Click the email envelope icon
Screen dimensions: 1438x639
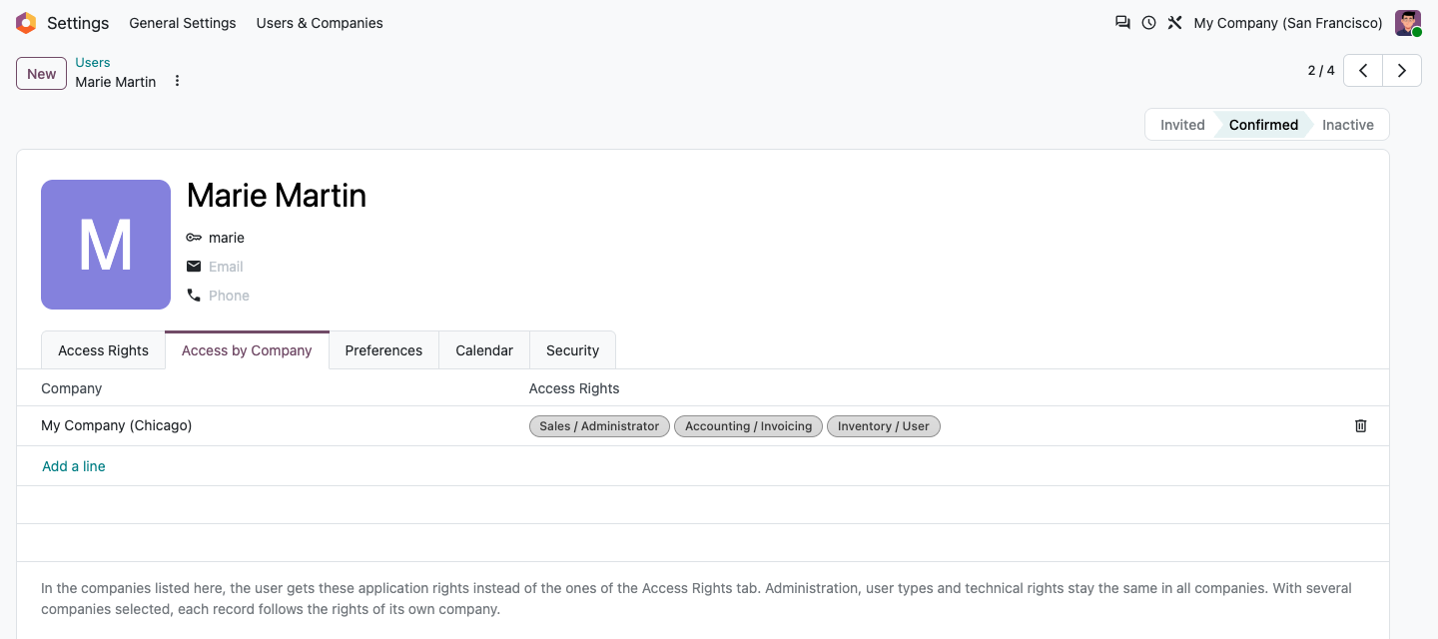194,267
